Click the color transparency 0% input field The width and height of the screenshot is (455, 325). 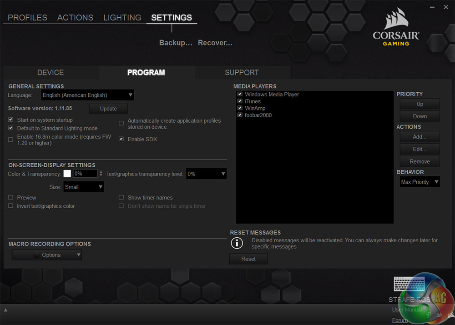pos(85,174)
